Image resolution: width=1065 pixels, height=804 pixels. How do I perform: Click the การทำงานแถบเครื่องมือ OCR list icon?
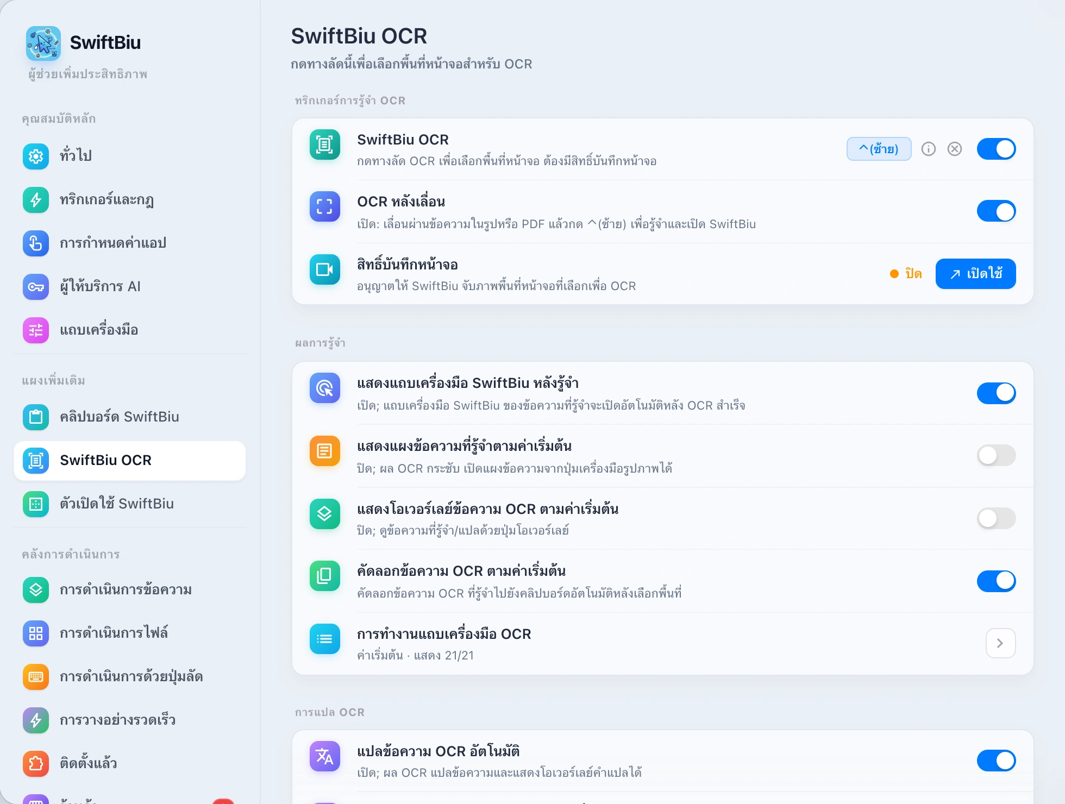click(325, 639)
